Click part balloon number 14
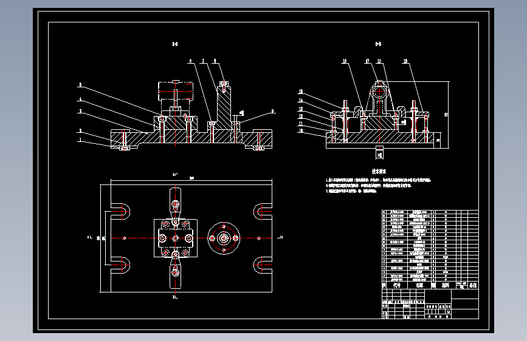Image resolution: width=527 pixels, height=341 pixels. (301, 100)
